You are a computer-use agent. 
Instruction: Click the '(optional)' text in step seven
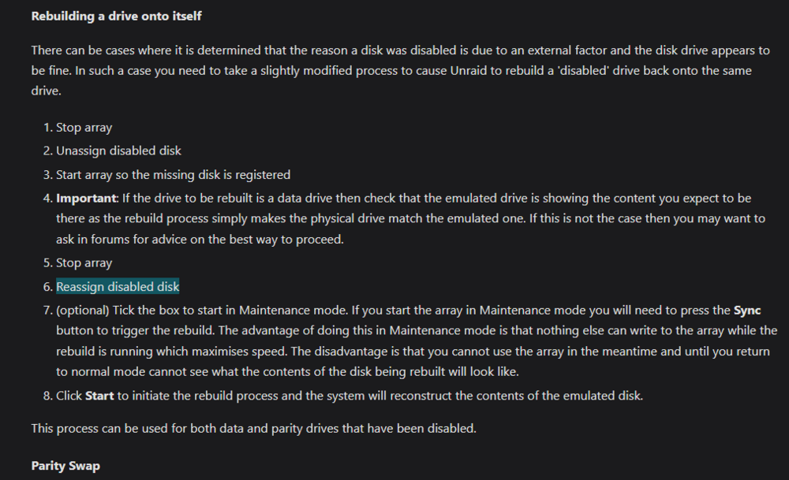83,311
